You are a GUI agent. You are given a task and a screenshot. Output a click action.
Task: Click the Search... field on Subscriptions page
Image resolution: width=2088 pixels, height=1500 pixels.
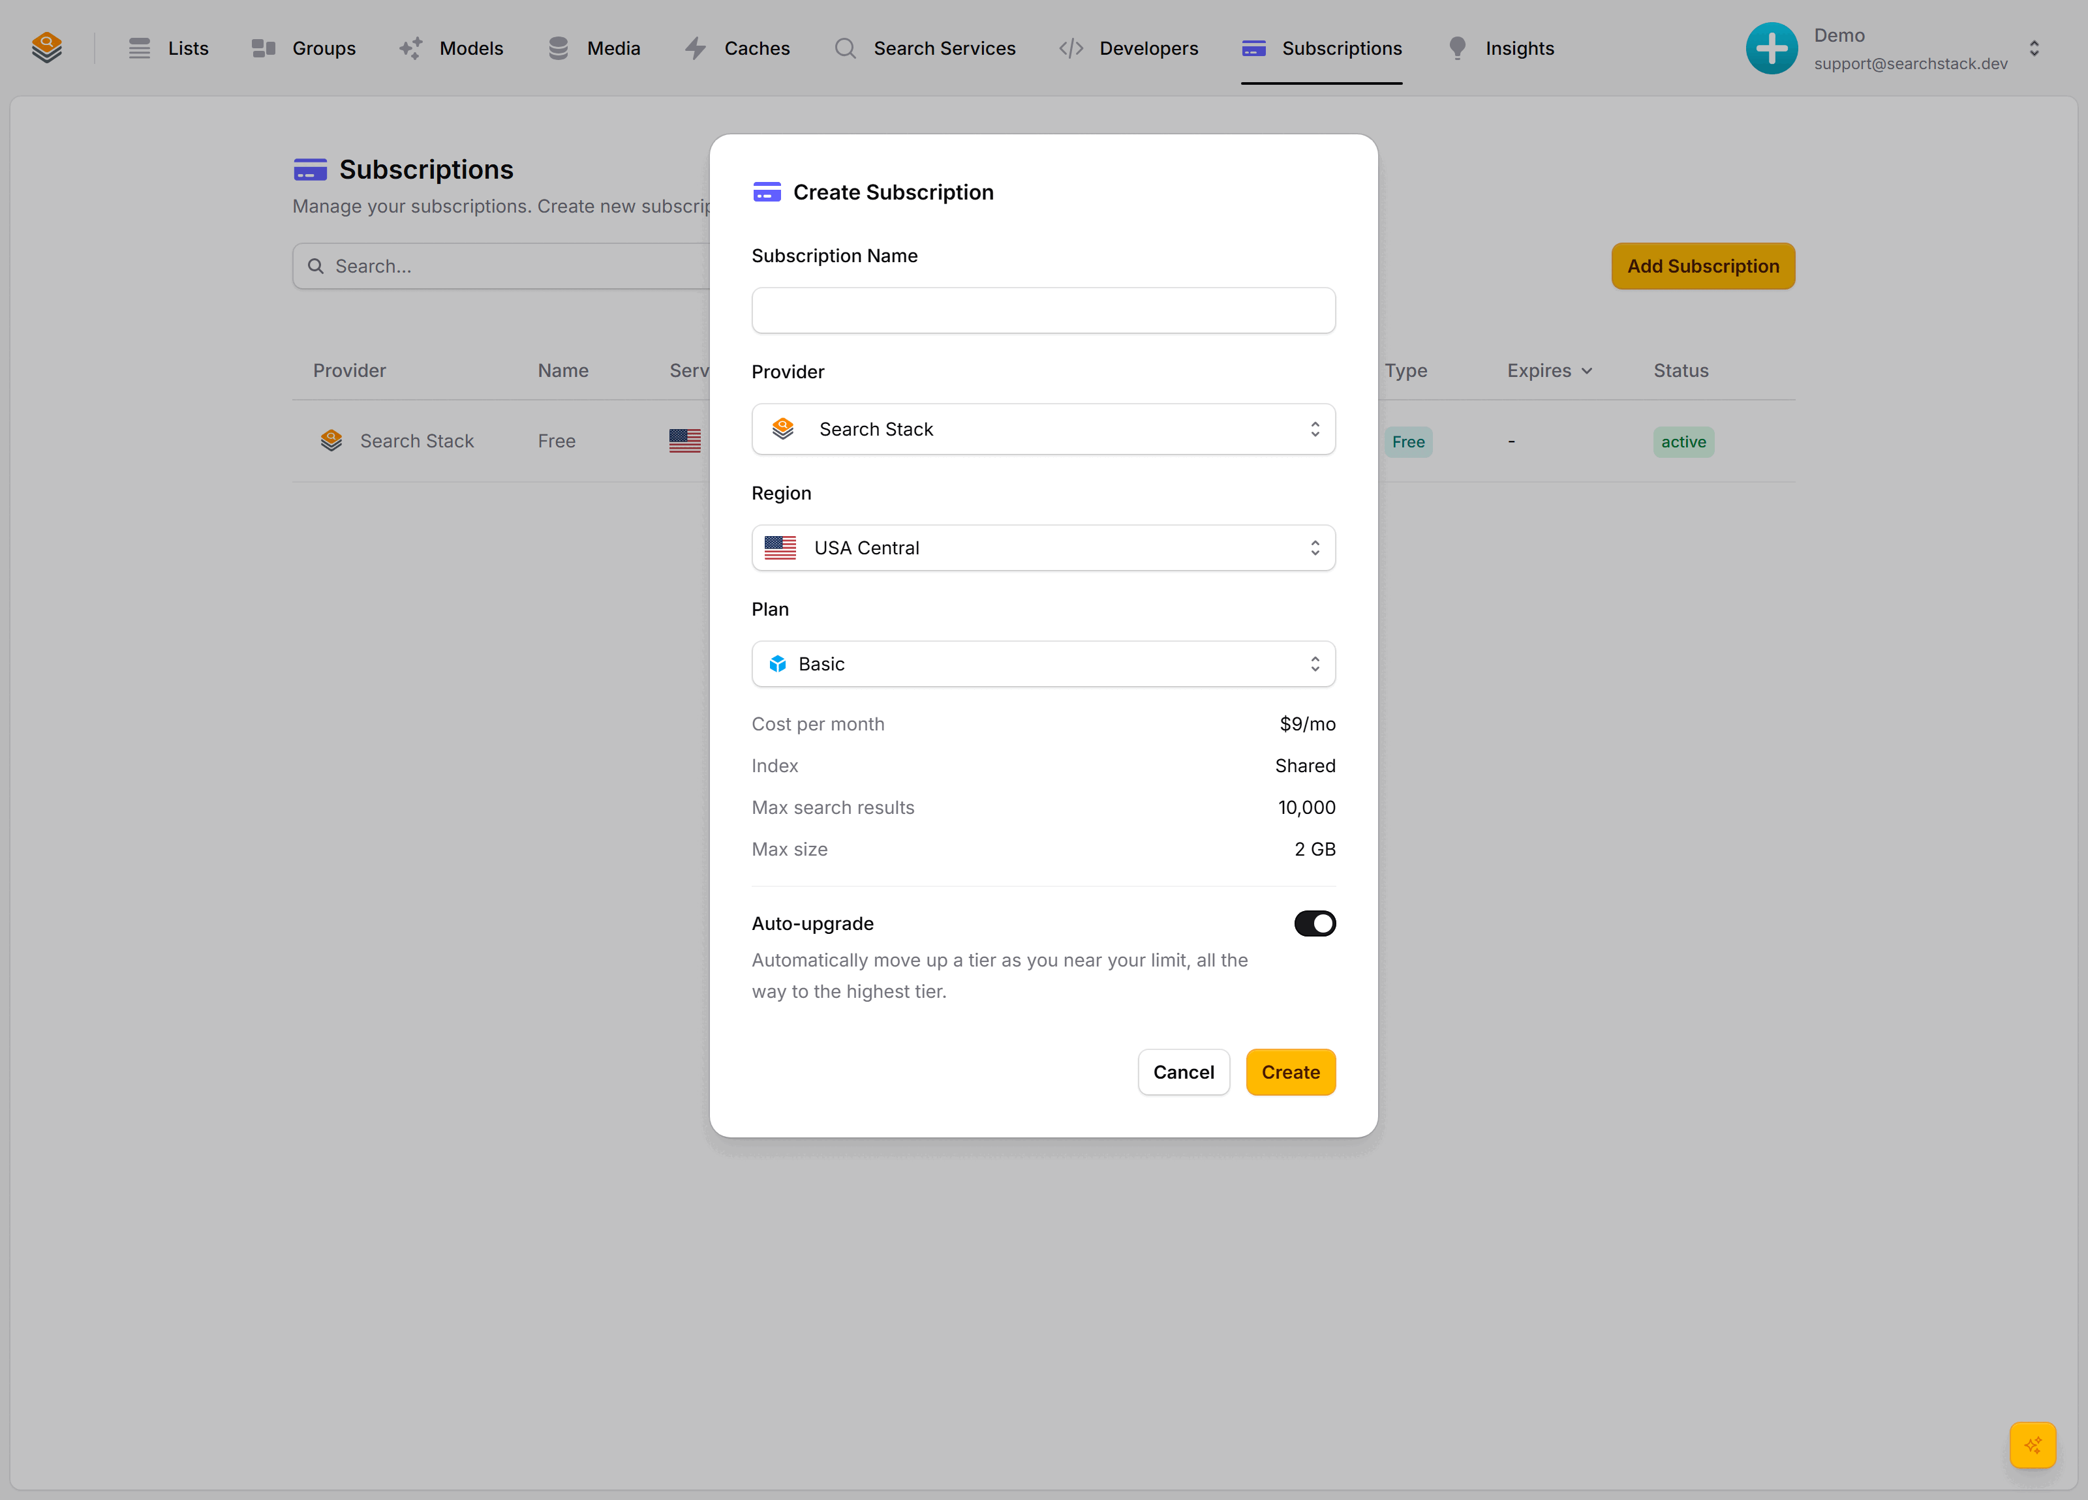(502, 266)
